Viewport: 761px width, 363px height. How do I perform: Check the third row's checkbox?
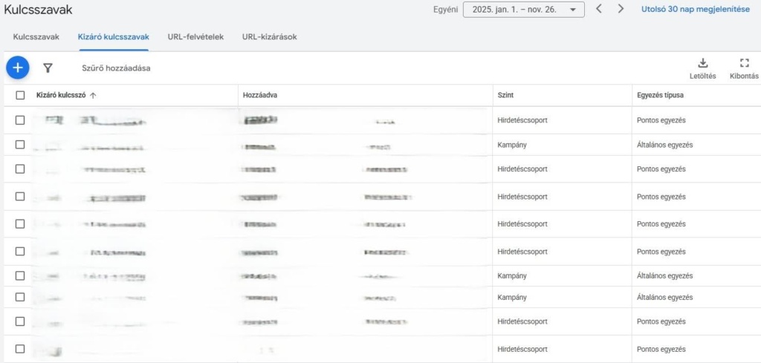pos(20,169)
